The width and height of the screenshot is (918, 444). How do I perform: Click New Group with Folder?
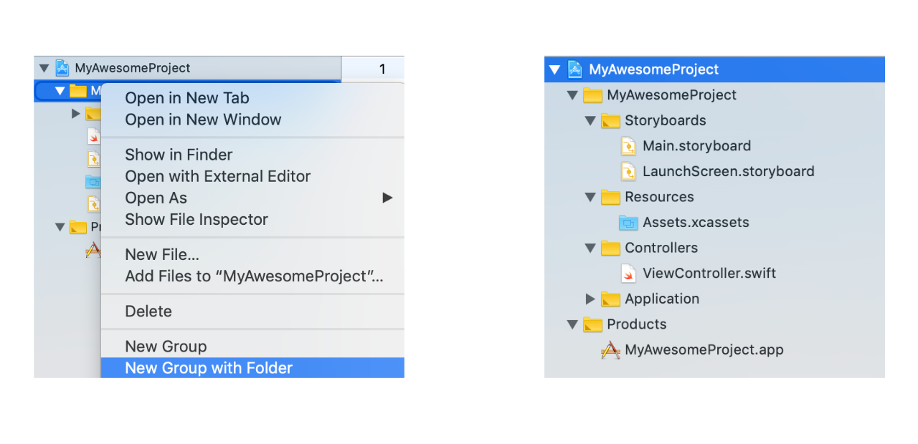209,367
